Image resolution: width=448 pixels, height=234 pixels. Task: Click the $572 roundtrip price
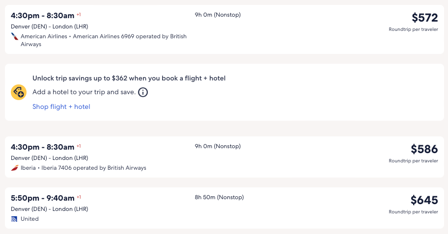tap(424, 18)
